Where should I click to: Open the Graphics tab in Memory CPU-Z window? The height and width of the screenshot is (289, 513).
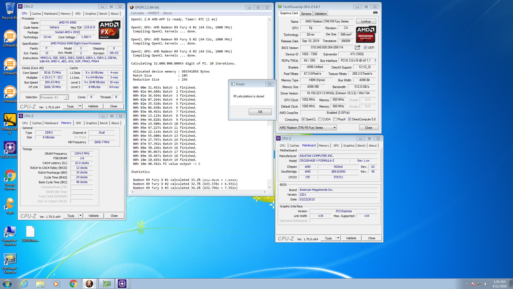[x=91, y=123]
